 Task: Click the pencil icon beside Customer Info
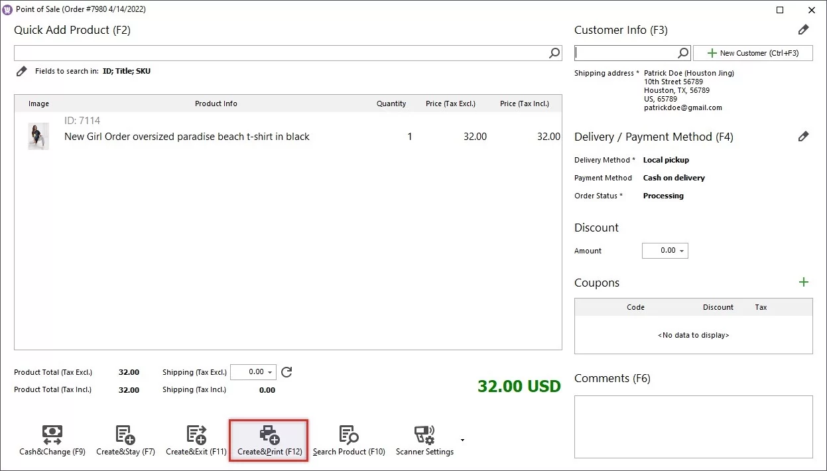803,29
